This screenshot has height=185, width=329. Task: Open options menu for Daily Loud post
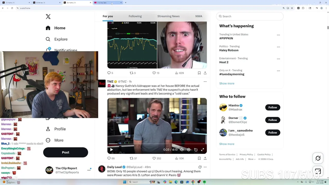click(x=205, y=167)
